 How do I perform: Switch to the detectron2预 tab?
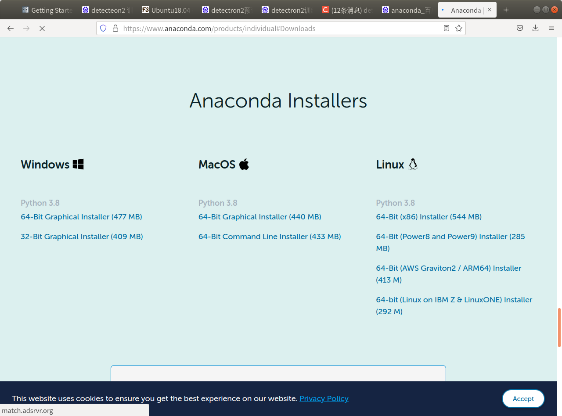pos(227,10)
